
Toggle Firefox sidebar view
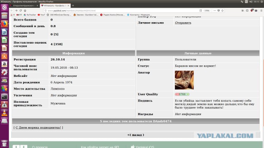247,11
